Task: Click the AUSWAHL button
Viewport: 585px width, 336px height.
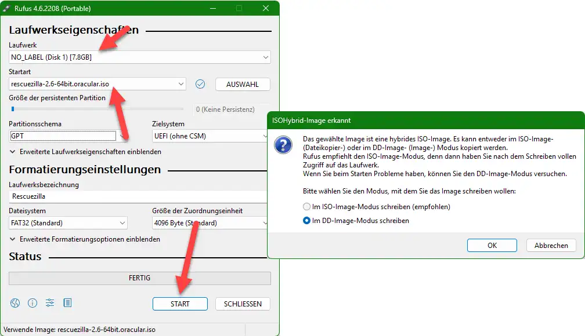Action: tap(243, 84)
